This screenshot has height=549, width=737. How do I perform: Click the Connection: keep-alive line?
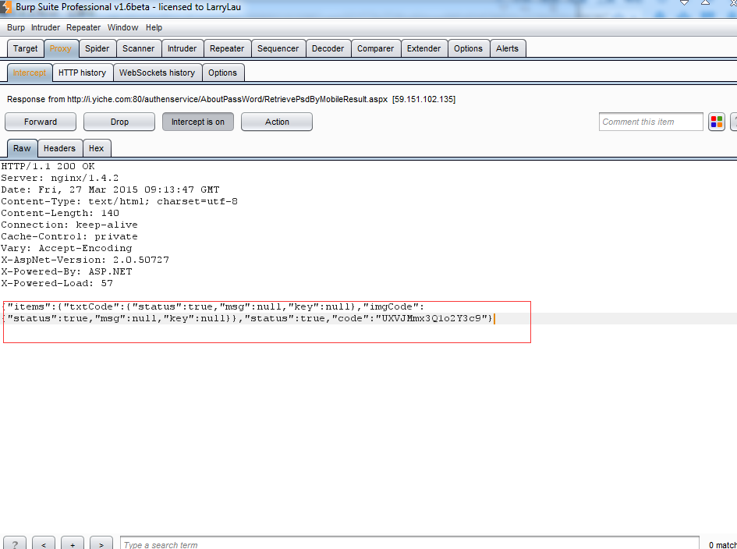[x=69, y=225]
